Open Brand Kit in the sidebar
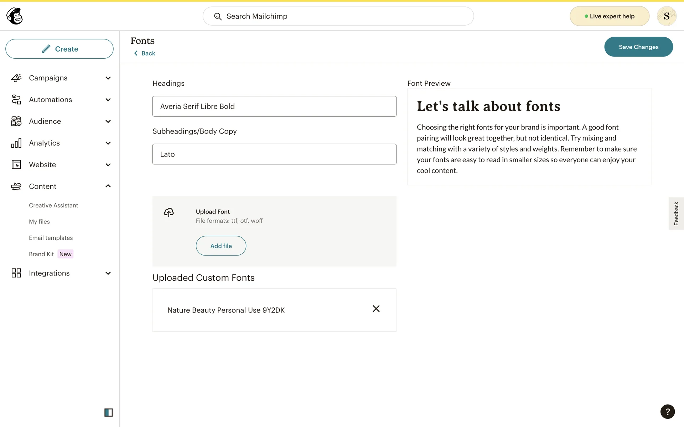 tap(41, 254)
